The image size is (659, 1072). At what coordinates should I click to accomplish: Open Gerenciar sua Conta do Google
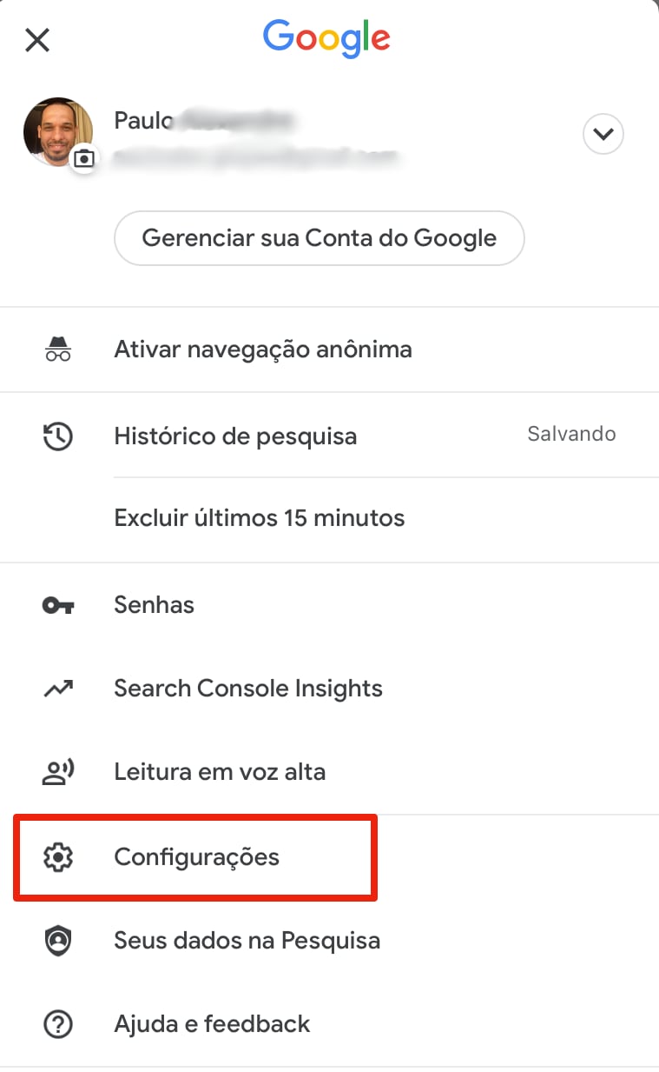coord(319,238)
